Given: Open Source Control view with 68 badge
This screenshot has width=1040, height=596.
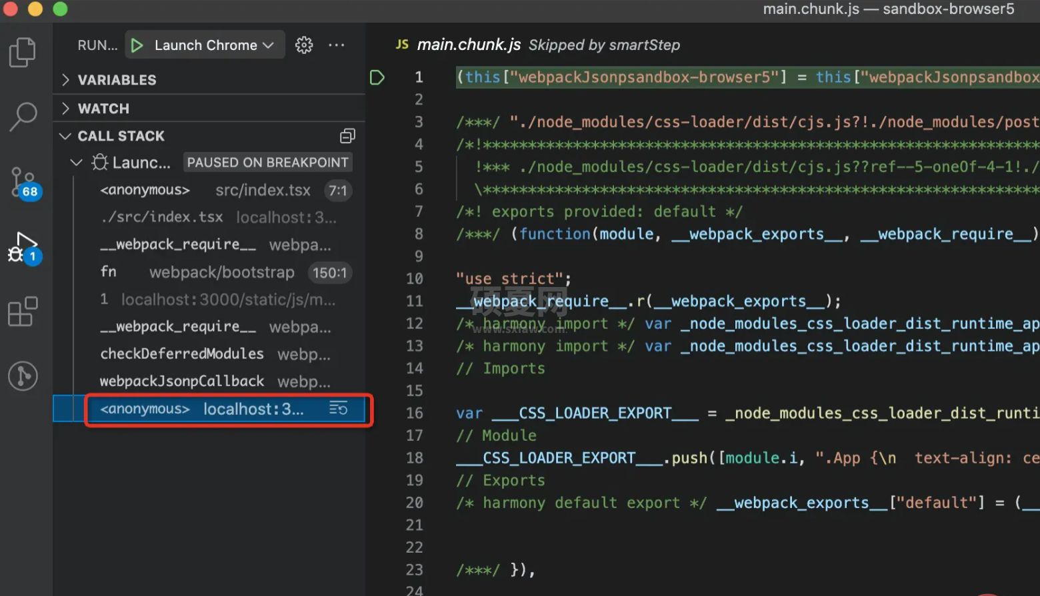Looking at the screenshot, I should pyautogui.click(x=25, y=182).
